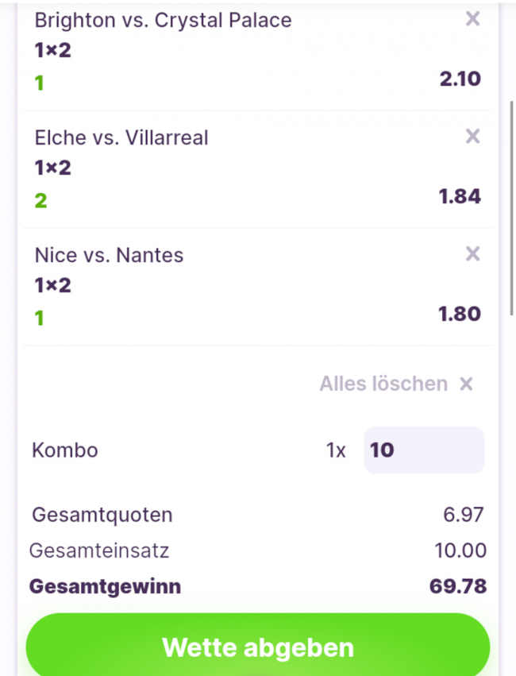516x676 pixels.
Task: Click the Kombo bet type label
Action: click(x=65, y=450)
